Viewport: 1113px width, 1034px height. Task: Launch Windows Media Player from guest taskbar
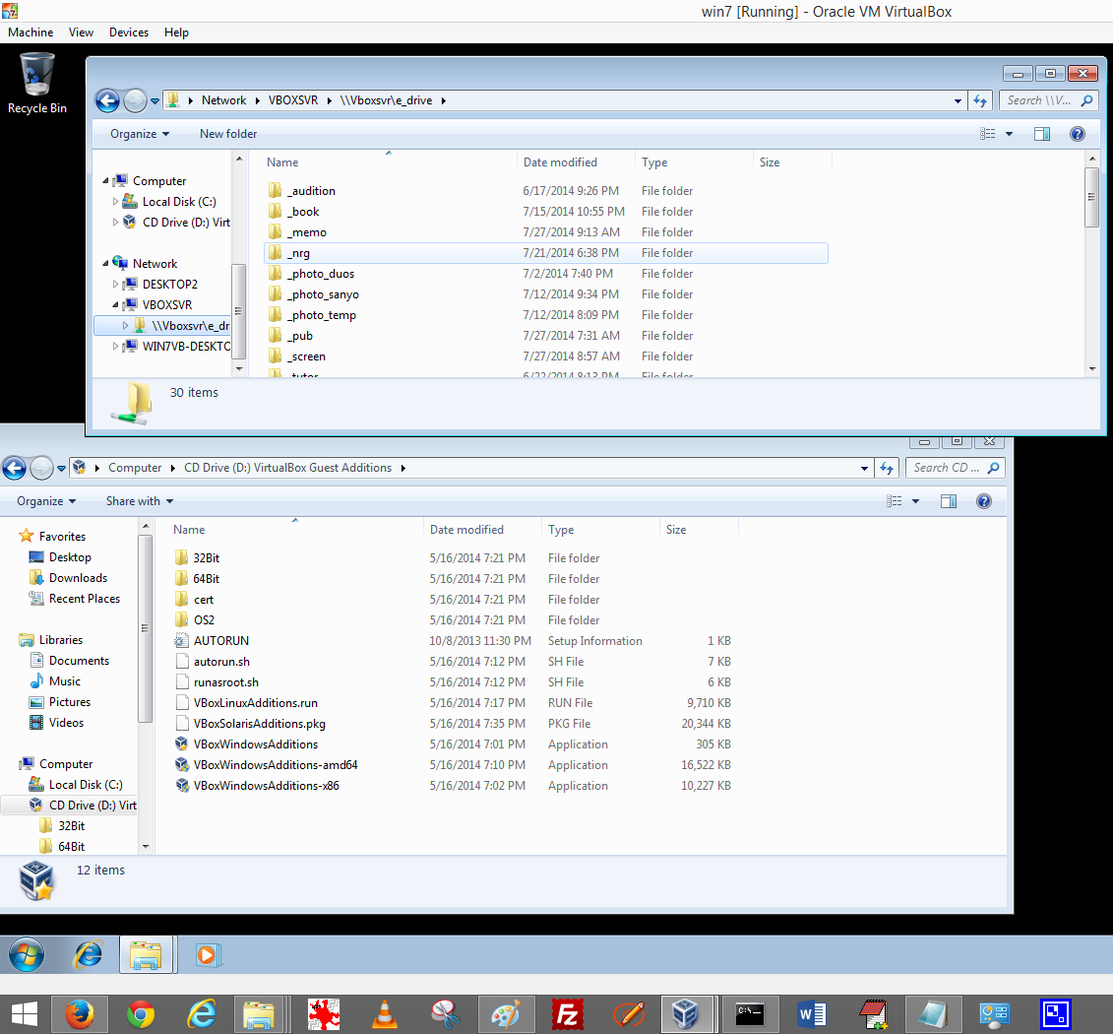[x=208, y=955]
